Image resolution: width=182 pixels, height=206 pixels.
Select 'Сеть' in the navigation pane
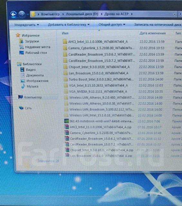(28, 108)
